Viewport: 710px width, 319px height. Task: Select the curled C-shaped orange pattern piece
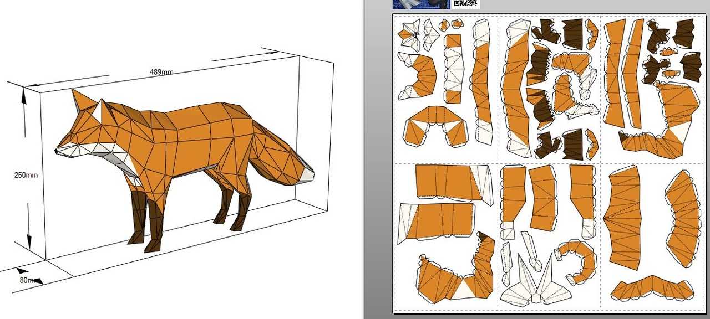576,261
